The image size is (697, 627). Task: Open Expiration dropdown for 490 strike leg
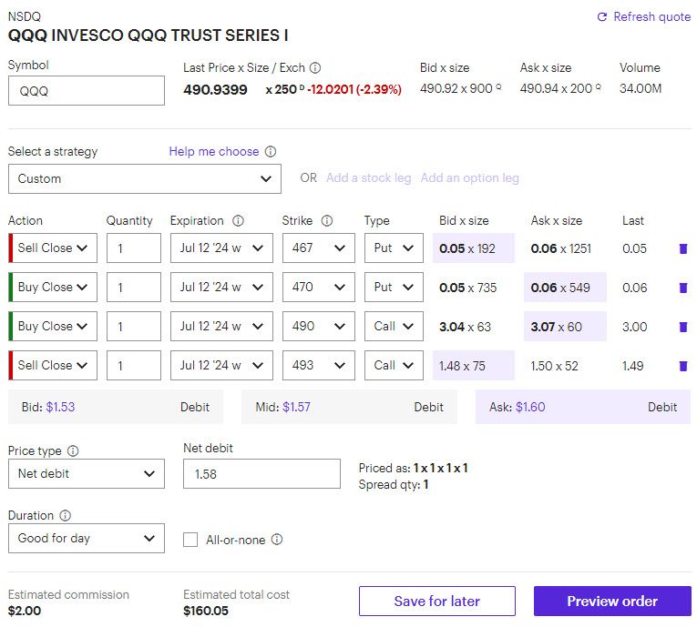(x=221, y=327)
